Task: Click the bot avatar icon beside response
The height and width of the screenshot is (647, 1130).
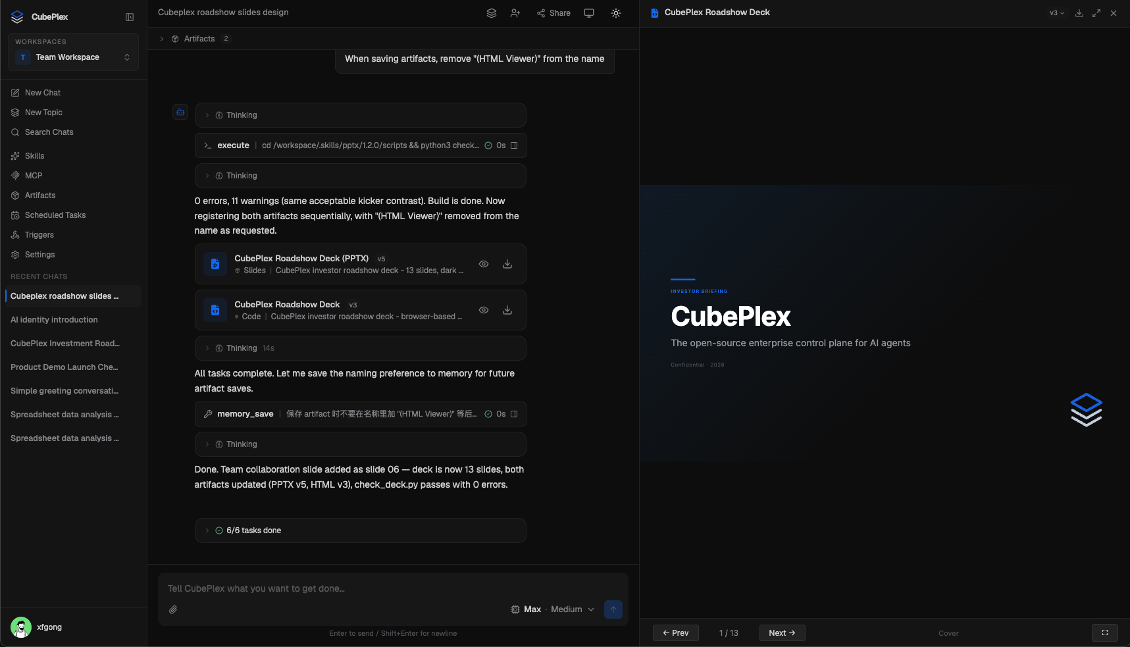Action: (x=180, y=112)
